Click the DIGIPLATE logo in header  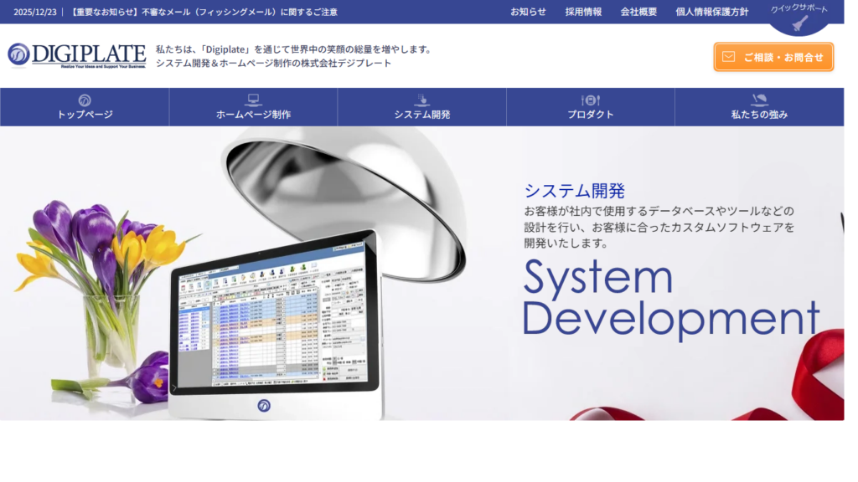(x=77, y=55)
